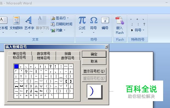Click the 取消 cancel button
Image resolution: width=170 pixels, height=108 pixels.
click(94, 61)
